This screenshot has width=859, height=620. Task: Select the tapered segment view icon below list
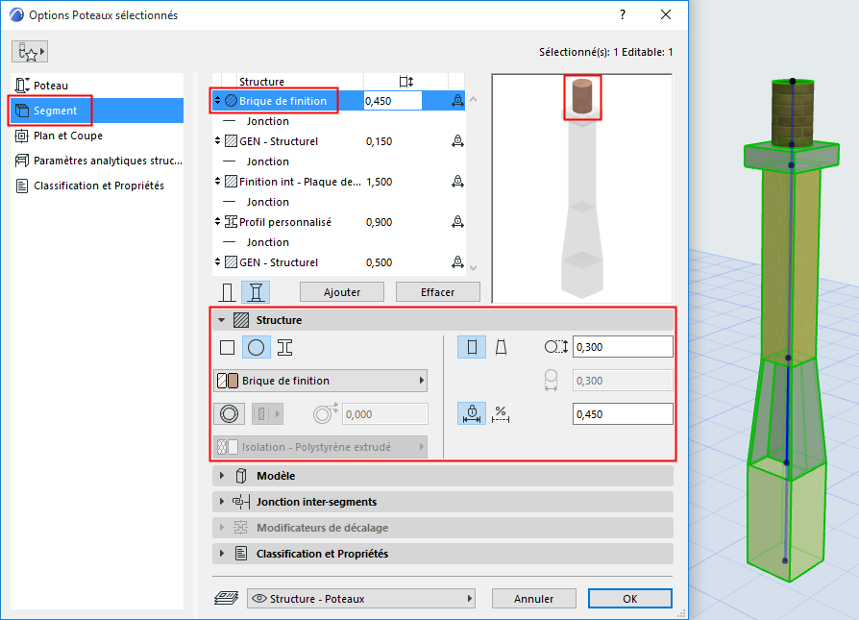(x=253, y=291)
